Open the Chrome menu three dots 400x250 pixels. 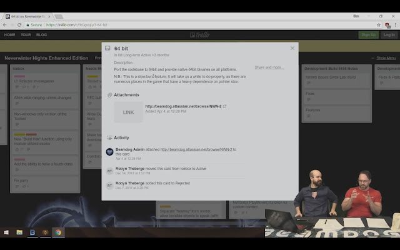pos(395,25)
